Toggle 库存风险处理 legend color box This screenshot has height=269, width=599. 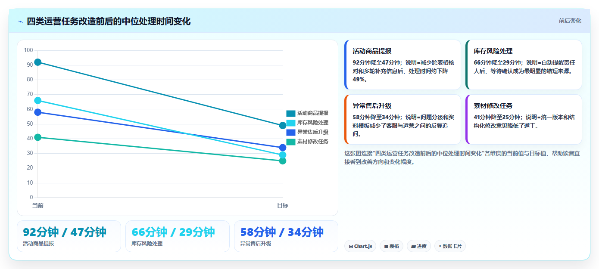pyautogui.click(x=291, y=123)
